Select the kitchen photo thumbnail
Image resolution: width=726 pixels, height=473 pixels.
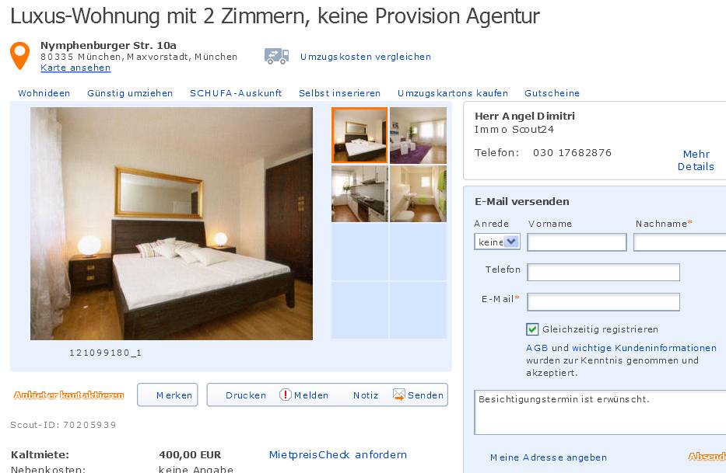pyautogui.click(x=359, y=193)
